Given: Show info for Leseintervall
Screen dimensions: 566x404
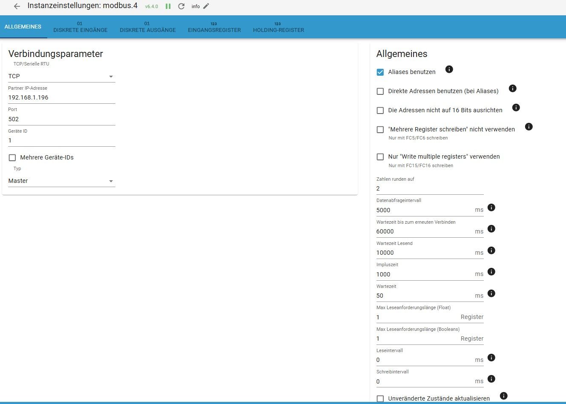Looking at the screenshot, I should point(491,358).
